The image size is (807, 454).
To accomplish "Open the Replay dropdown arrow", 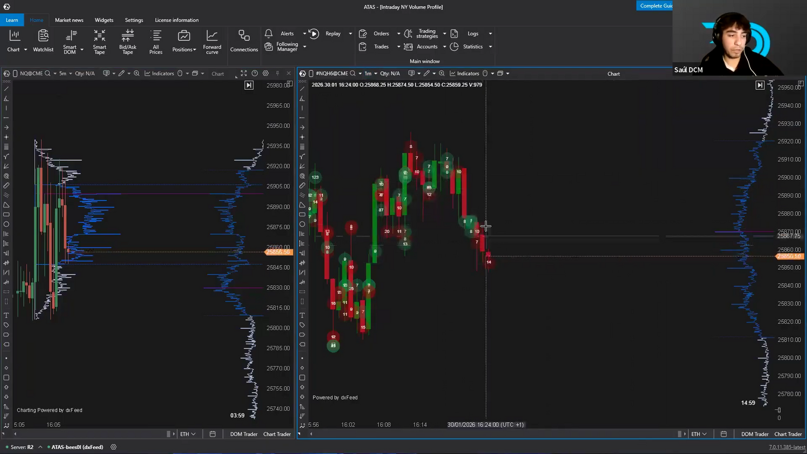I will tap(350, 34).
